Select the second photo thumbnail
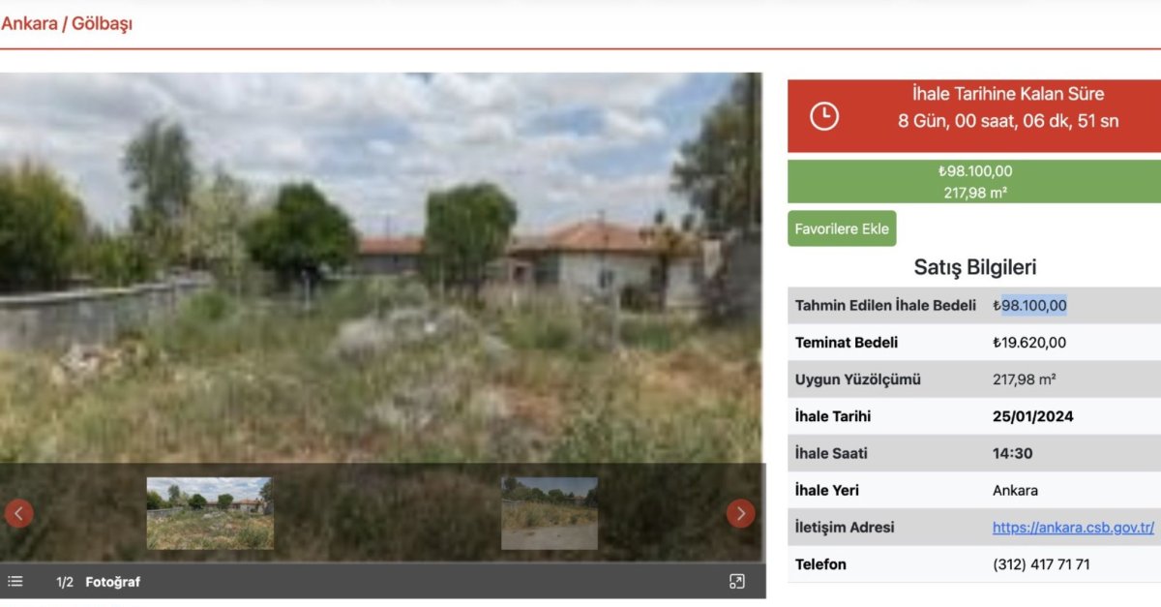Viewport: 1161px width, 607px height. [550, 513]
